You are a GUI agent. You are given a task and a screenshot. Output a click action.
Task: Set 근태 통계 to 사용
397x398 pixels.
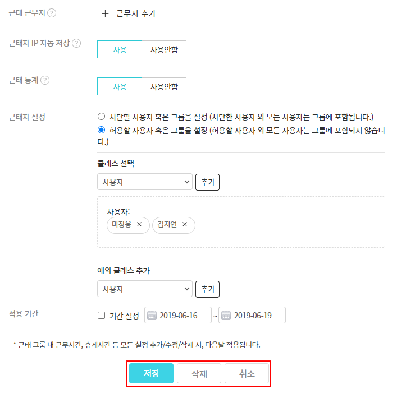[120, 86]
